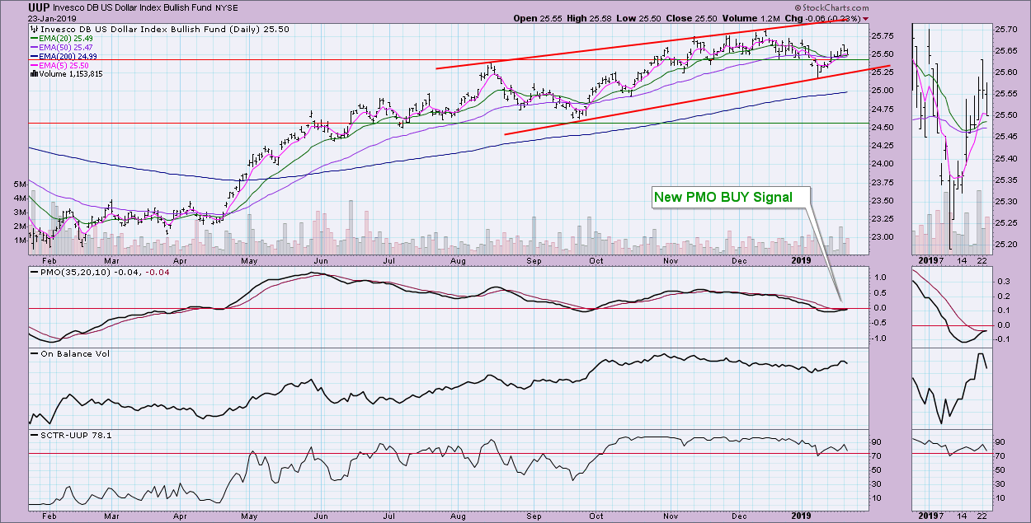Click the green EMA(20) line swatch
The width and height of the screenshot is (1031, 523).
coord(33,37)
